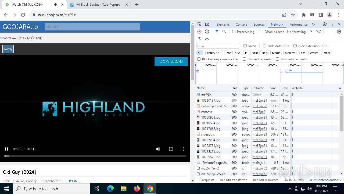
Task: Open media controls icon in Chrome toolbar
Action: [312, 15]
